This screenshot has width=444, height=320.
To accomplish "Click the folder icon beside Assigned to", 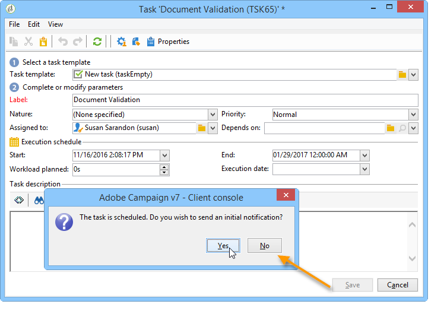I will tap(202, 128).
